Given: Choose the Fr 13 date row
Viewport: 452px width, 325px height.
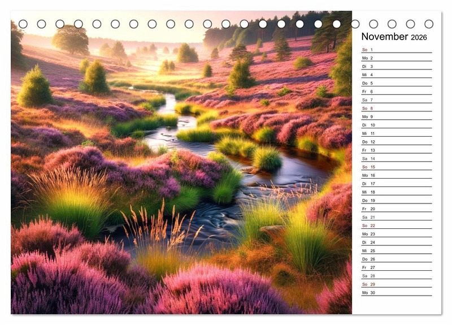Looking at the screenshot, I should click(x=396, y=150).
